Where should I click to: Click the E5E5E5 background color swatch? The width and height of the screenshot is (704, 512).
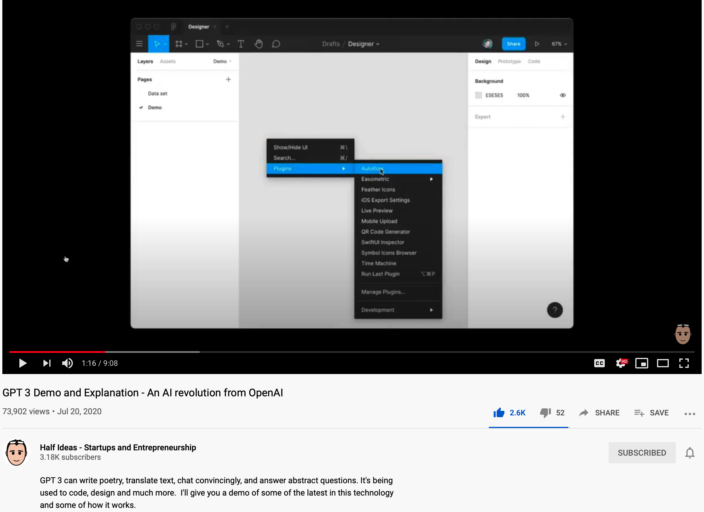click(479, 95)
